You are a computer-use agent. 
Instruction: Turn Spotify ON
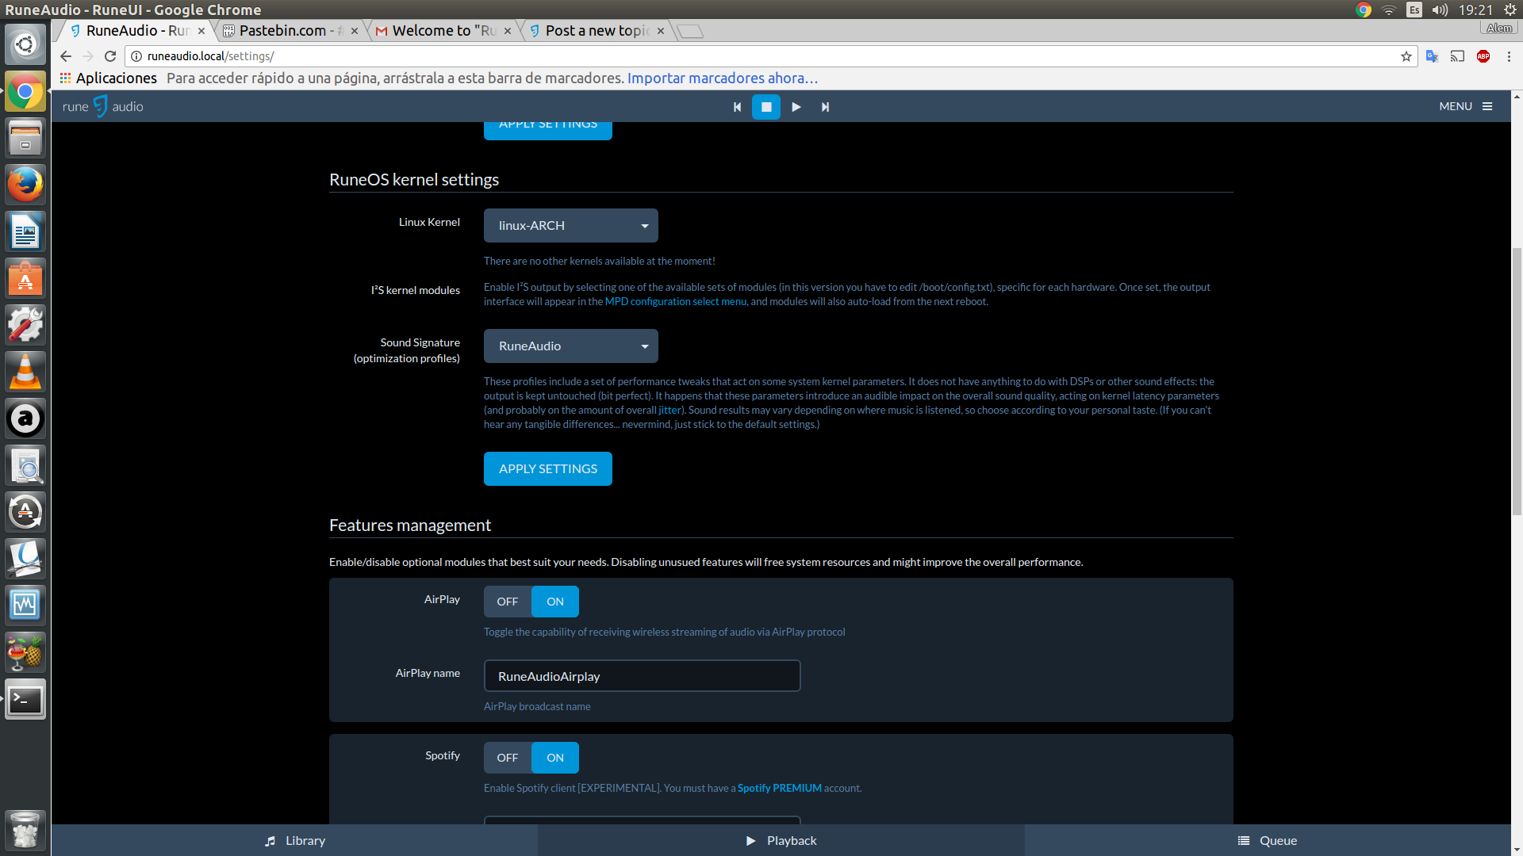click(555, 758)
